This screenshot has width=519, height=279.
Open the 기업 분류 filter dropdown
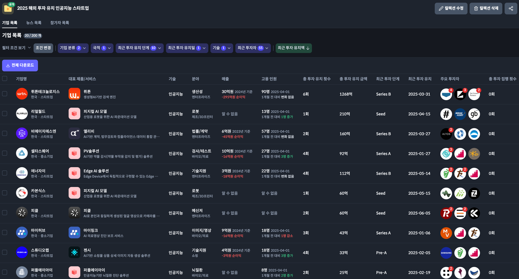(x=73, y=48)
